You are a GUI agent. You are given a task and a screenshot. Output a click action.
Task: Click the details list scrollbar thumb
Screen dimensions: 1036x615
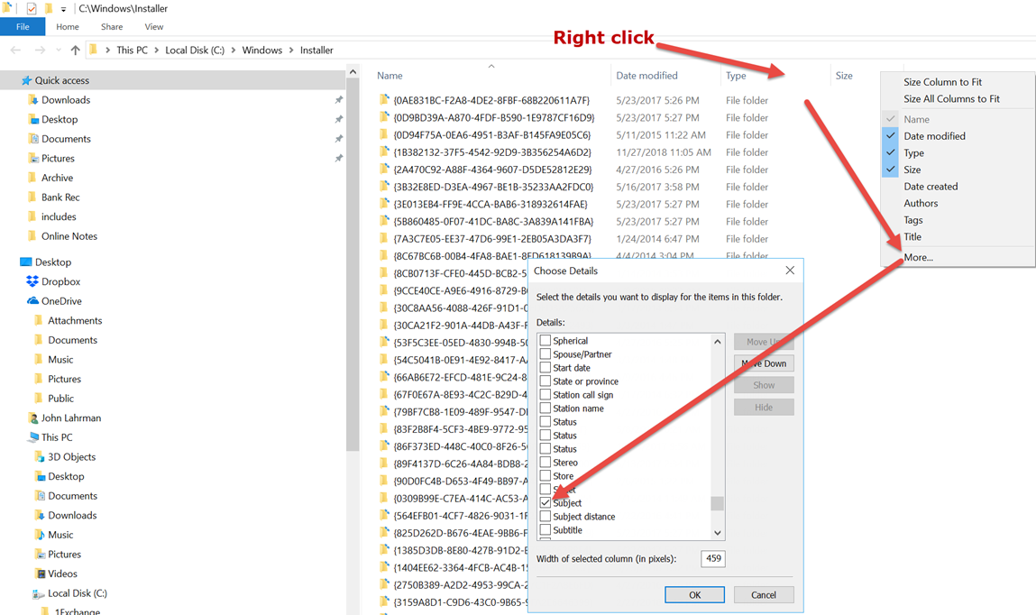(717, 503)
